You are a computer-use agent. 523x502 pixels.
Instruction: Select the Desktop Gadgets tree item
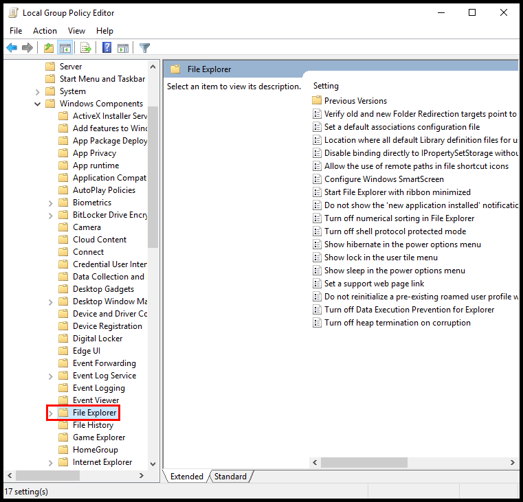coord(103,289)
